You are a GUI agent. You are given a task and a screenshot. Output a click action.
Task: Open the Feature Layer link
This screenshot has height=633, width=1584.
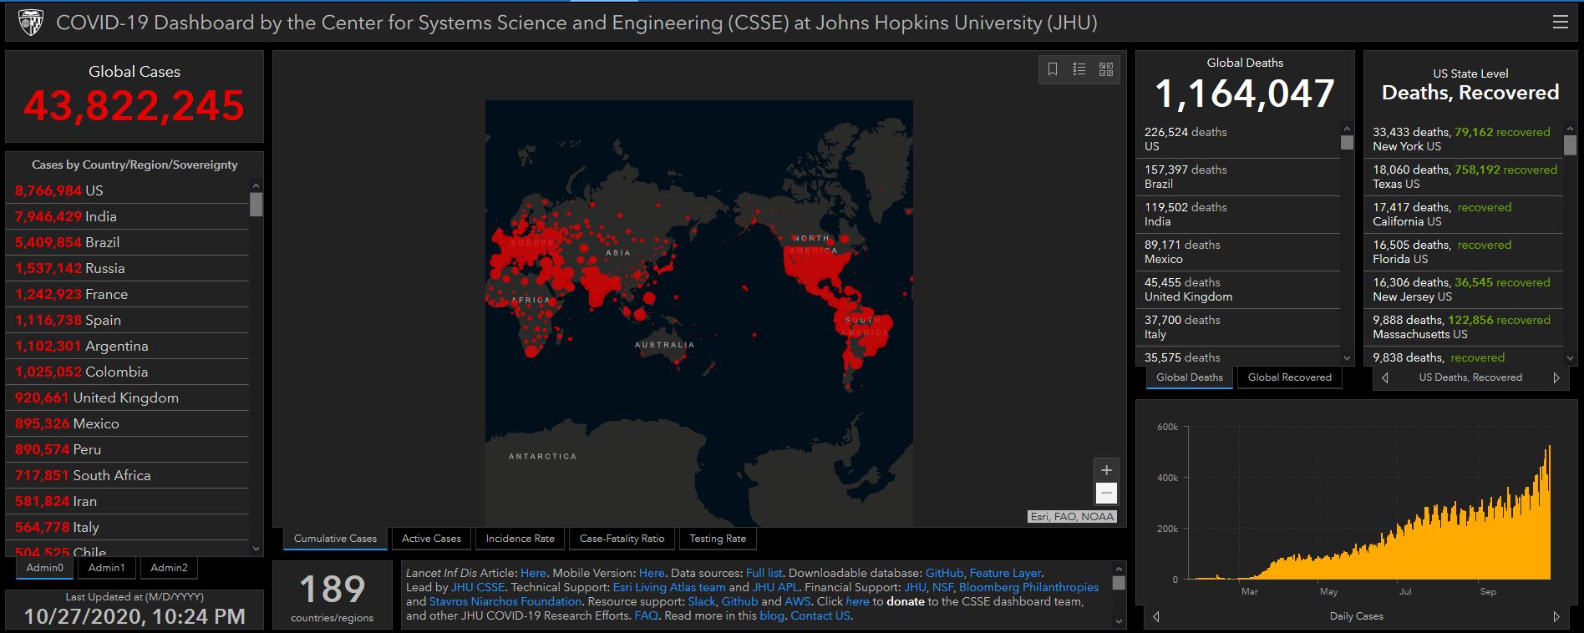click(1005, 573)
